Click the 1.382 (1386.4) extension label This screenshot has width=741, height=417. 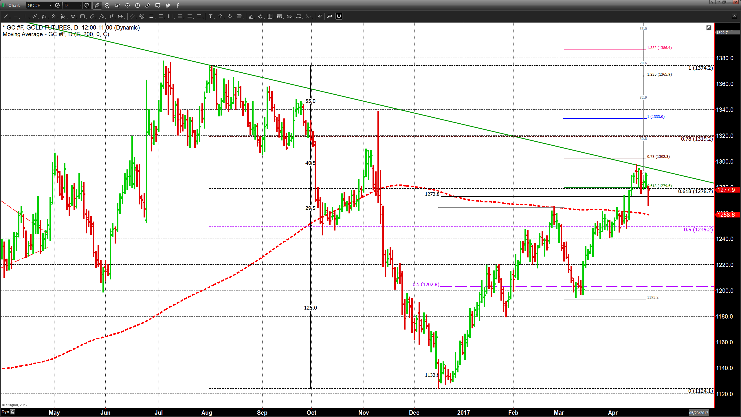(x=659, y=47)
